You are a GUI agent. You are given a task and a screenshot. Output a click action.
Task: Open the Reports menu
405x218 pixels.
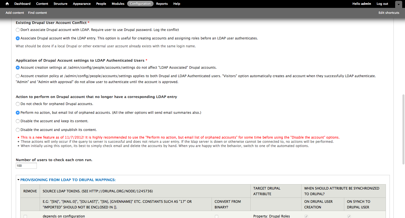point(162,4)
